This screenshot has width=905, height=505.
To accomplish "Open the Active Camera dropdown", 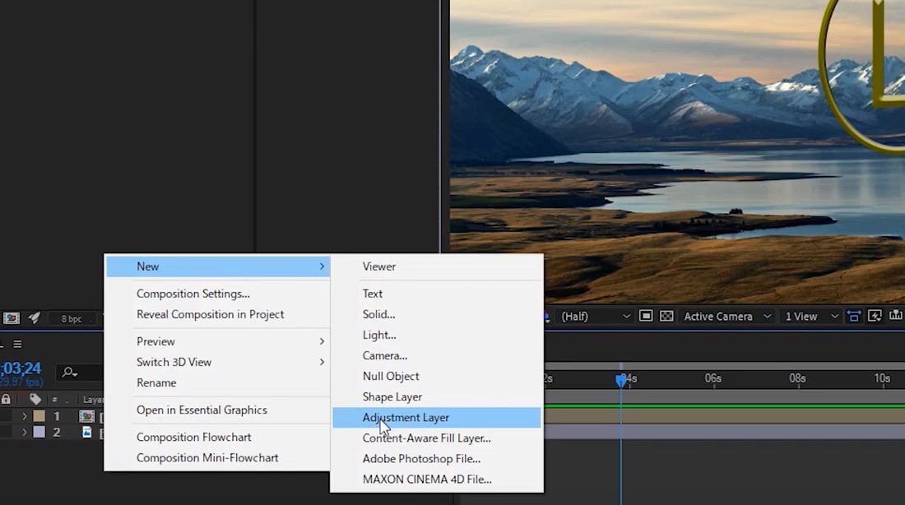I will pos(727,317).
